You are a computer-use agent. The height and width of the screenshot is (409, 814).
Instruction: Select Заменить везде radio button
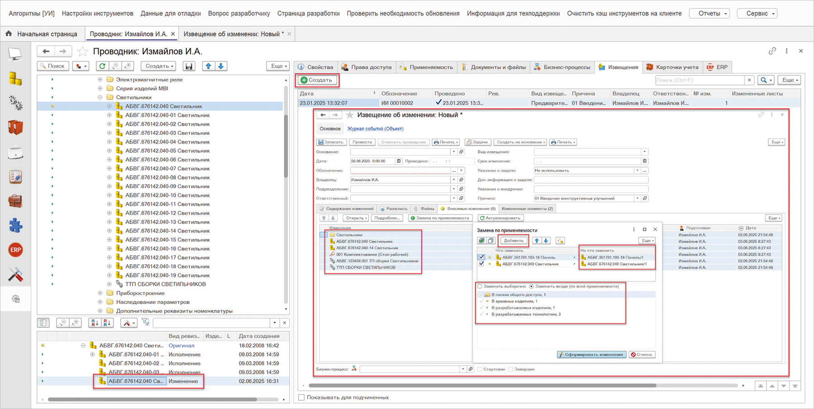click(x=531, y=286)
